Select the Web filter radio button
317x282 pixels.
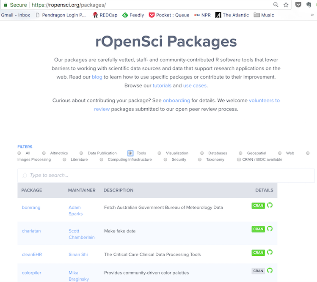[x=280, y=153]
